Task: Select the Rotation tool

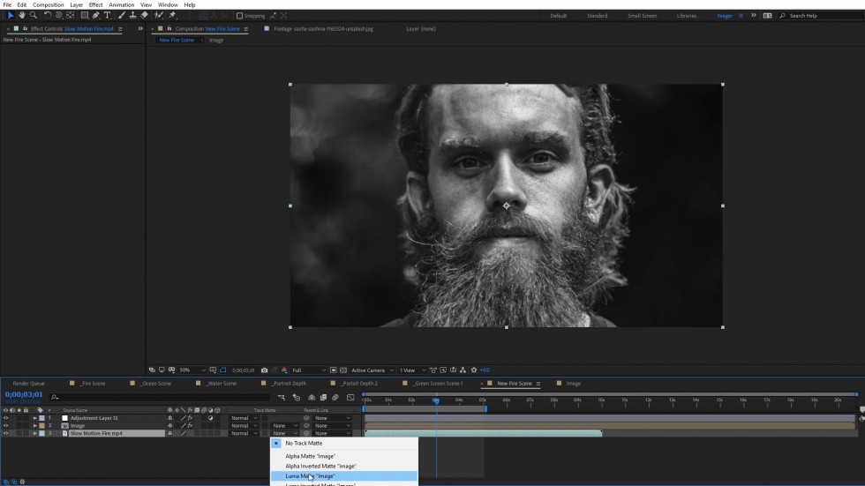Action: click(48, 15)
